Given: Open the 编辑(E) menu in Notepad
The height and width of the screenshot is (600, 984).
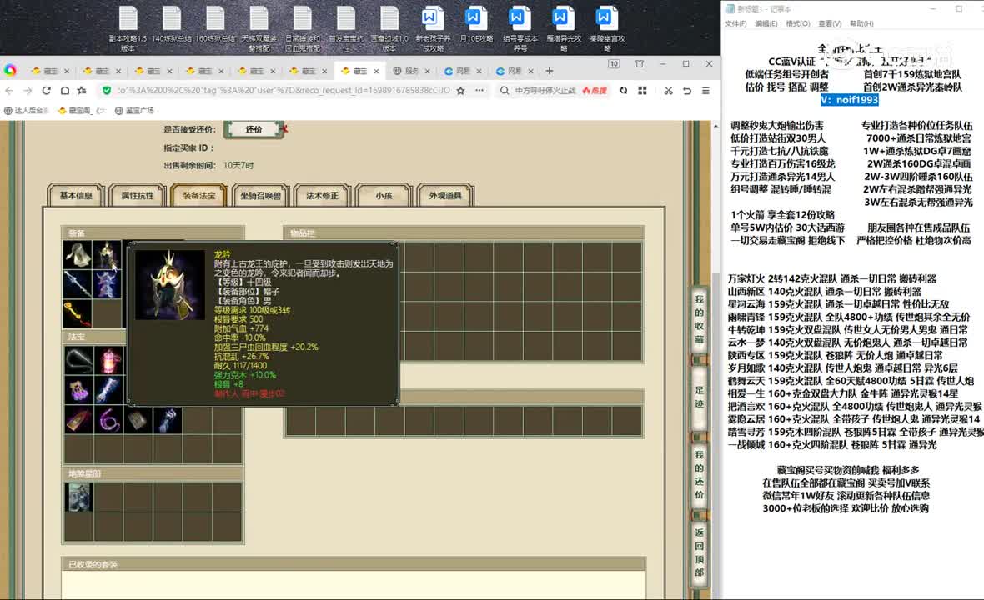Looking at the screenshot, I should point(766,24).
